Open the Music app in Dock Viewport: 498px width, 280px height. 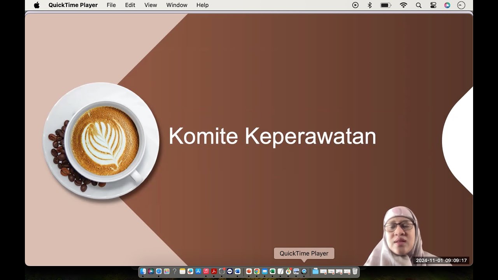[206, 271]
